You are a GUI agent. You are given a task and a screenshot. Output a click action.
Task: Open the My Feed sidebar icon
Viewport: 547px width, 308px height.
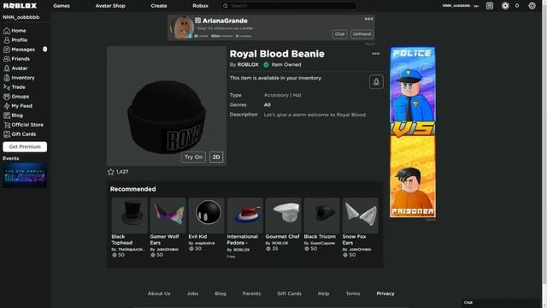[x=7, y=106]
